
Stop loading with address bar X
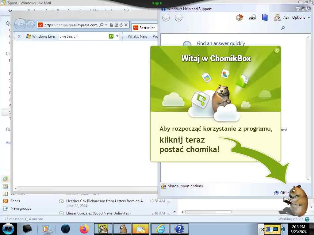(x=126, y=25)
